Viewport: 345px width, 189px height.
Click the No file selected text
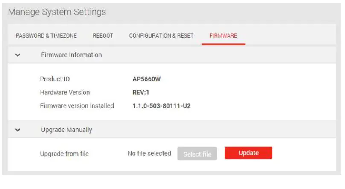point(149,154)
